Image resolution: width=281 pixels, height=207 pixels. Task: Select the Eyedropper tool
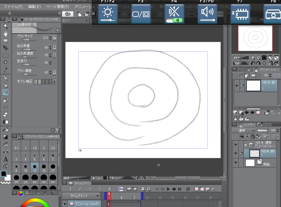point(5,70)
